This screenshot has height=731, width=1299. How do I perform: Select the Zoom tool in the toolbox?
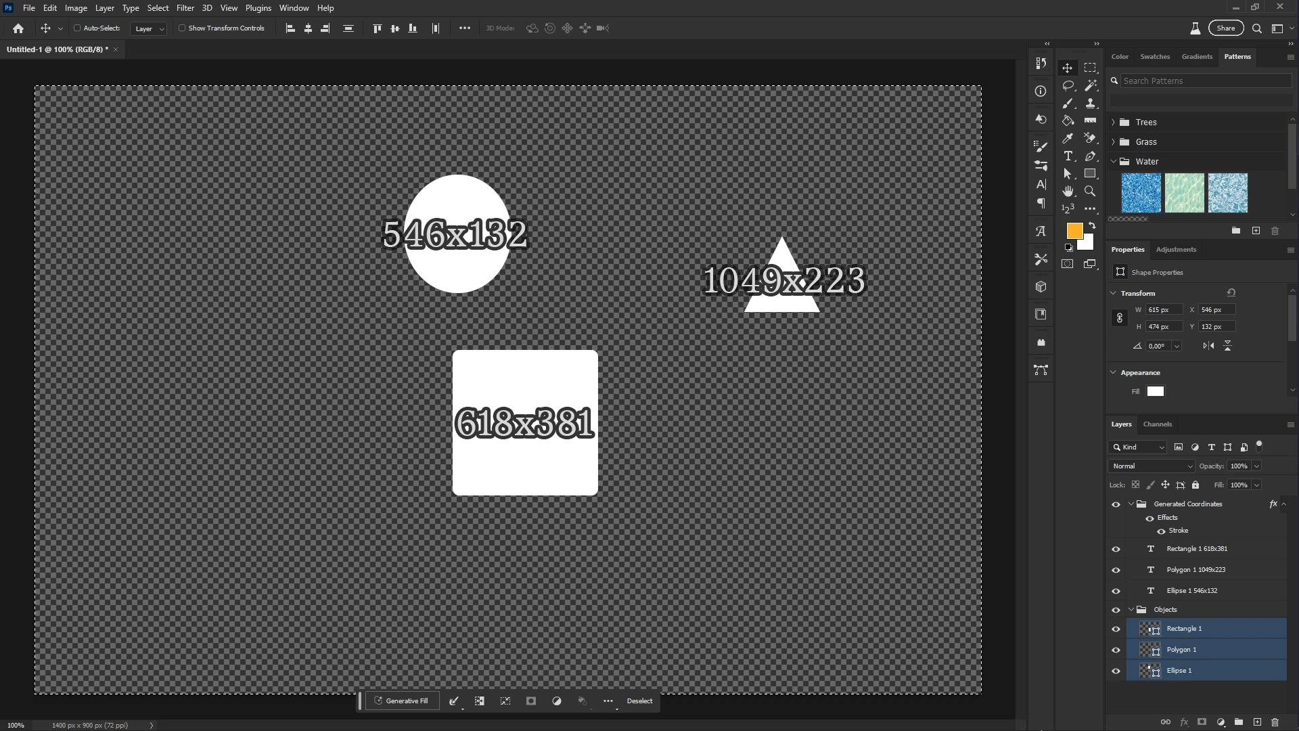[1090, 192]
